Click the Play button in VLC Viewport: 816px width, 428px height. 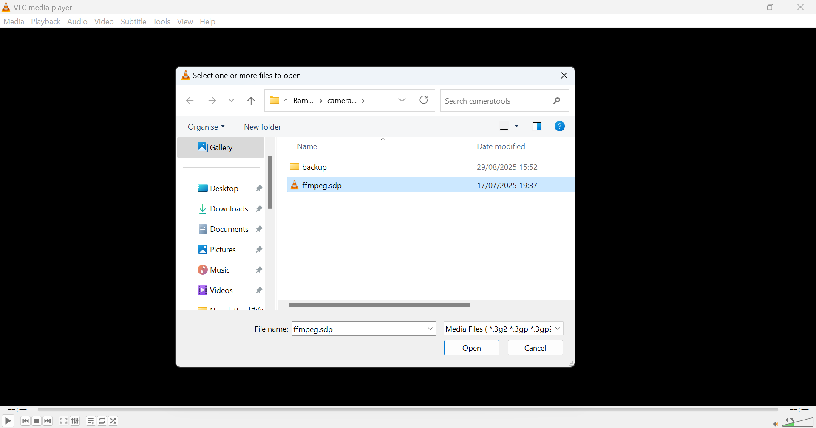(8, 421)
